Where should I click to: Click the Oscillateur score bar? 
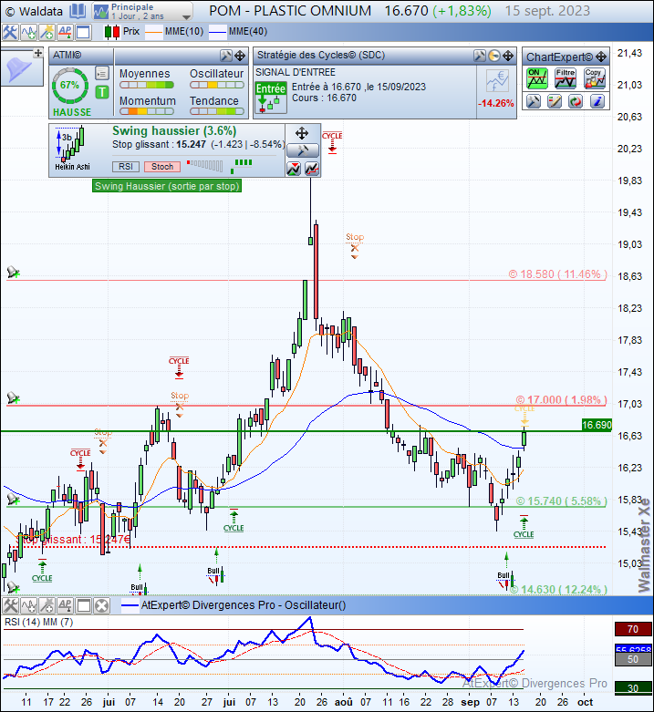[x=217, y=85]
